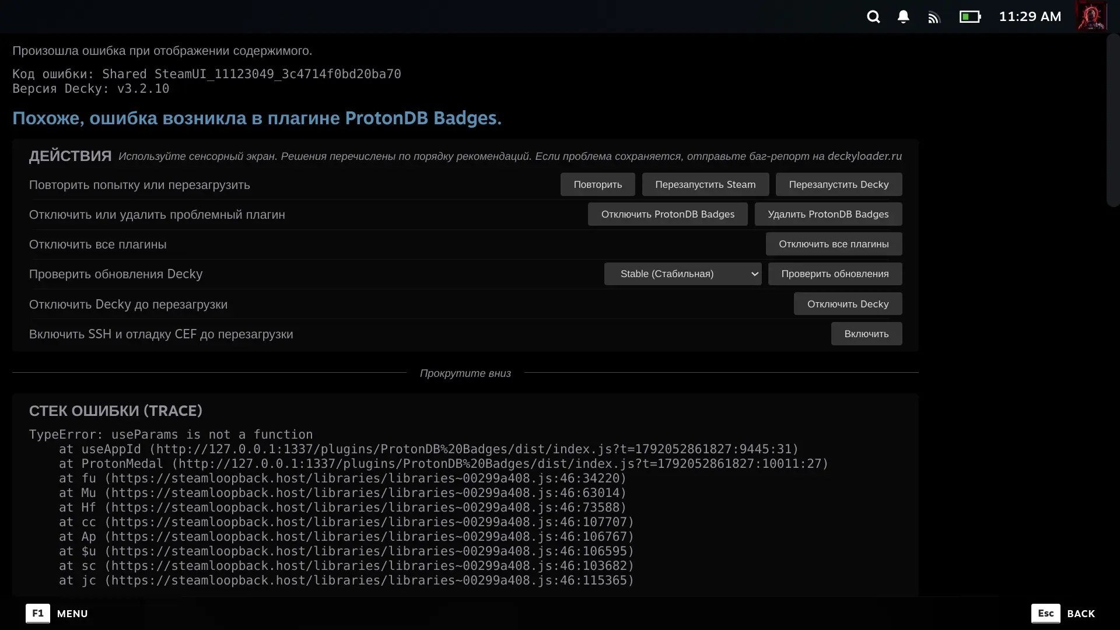Click the 'at jc' trace line
Viewport: 1120px width, 630px height.
coord(346,580)
